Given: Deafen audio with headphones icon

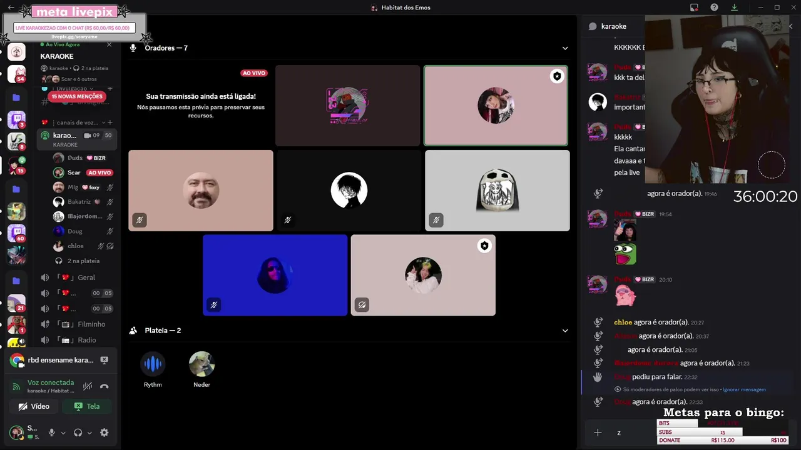Looking at the screenshot, I should click(78, 432).
